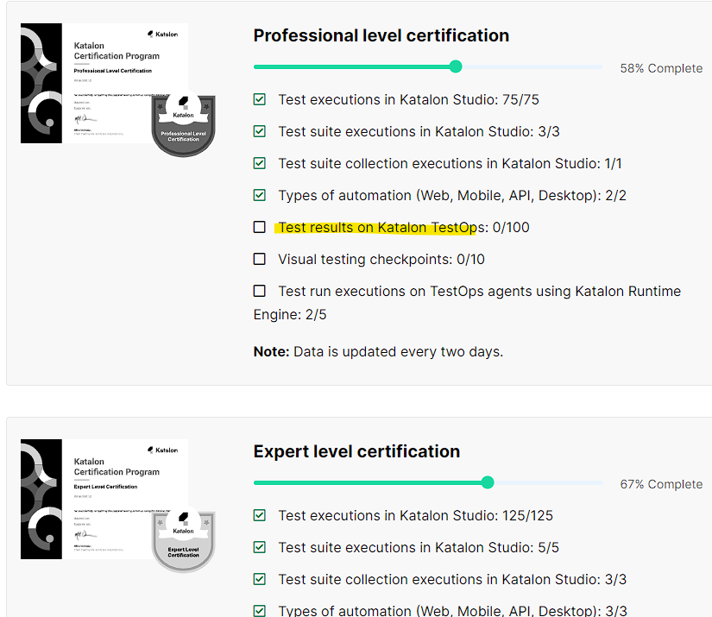The image size is (712, 617).
Task: Select the Expert level certification heading
Action: (357, 451)
